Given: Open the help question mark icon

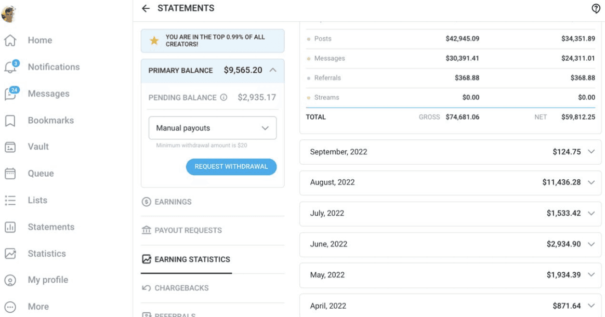Looking at the screenshot, I should coord(596,8).
